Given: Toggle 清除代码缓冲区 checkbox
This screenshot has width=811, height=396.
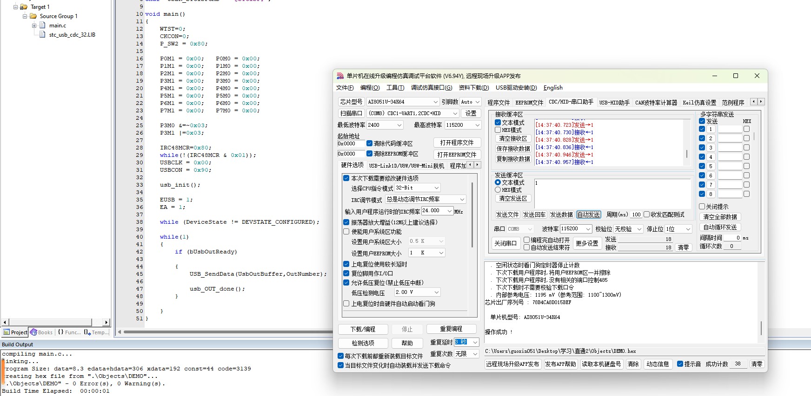Looking at the screenshot, I should pos(369,143).
